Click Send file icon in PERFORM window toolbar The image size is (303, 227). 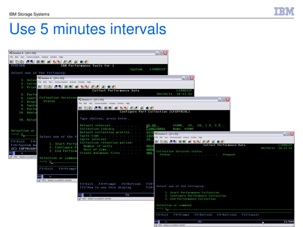click(x=28, y=61)
